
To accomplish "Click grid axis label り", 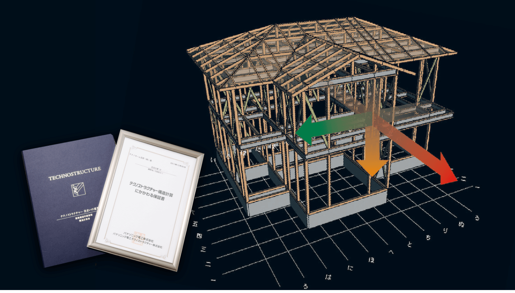I will pos(446,231).
